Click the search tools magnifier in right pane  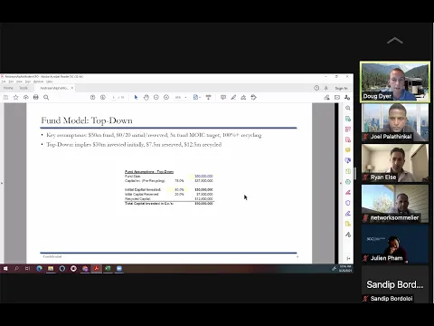pos(348,108)
